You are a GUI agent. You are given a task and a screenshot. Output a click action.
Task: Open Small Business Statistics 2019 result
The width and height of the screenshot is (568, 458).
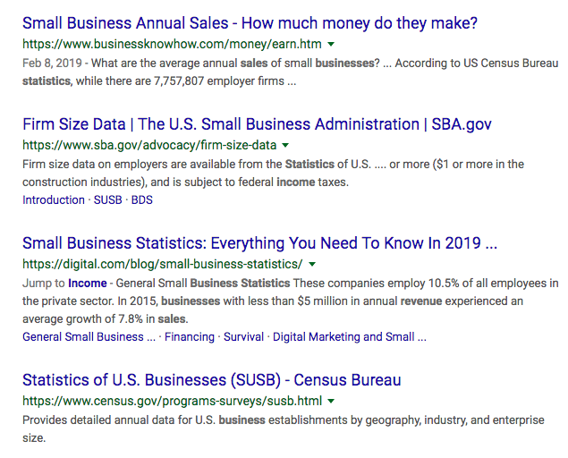259,243
